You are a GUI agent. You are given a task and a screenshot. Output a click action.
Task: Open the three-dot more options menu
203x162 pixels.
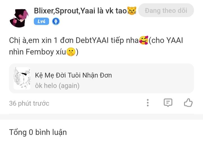click(x=148, y=103)
